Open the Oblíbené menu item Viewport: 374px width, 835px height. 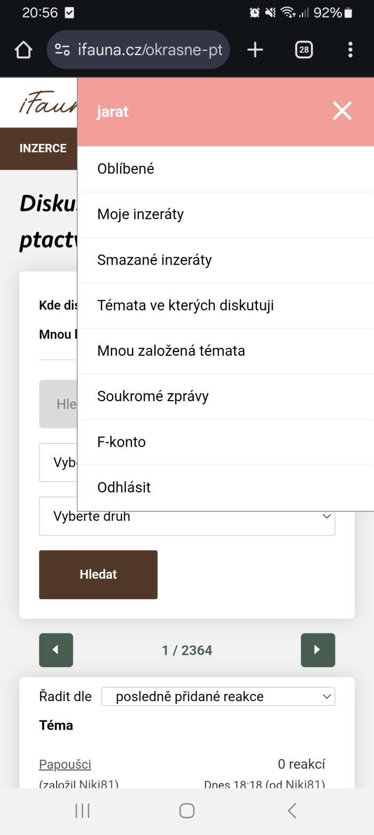[x=126, y=169]
